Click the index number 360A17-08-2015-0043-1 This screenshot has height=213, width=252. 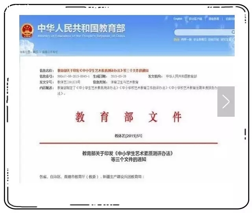coord(74,76)
